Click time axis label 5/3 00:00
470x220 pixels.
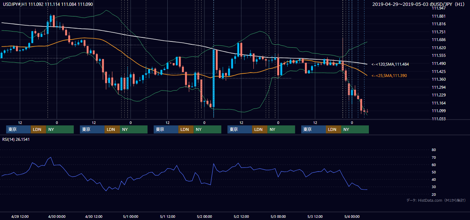[x=278, y=216]
